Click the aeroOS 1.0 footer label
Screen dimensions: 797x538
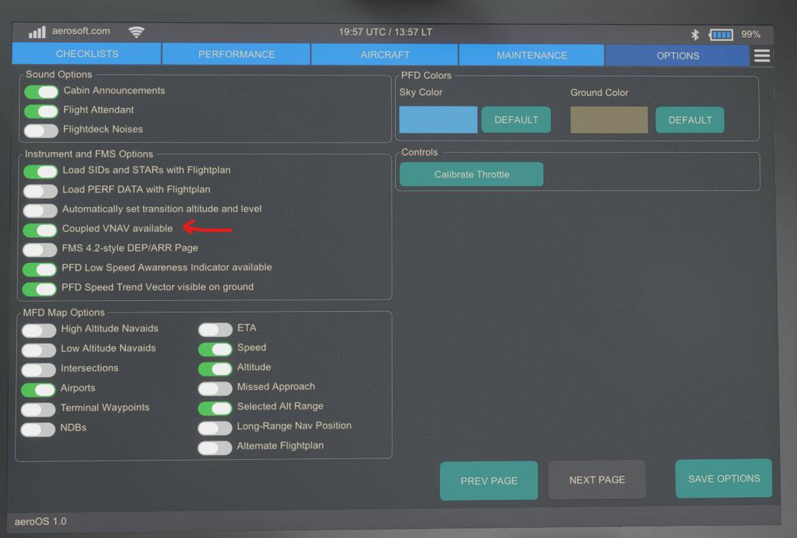(40, 521)
